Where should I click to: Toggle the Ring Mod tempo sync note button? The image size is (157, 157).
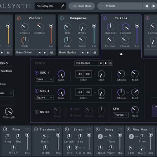click(131, 137)
